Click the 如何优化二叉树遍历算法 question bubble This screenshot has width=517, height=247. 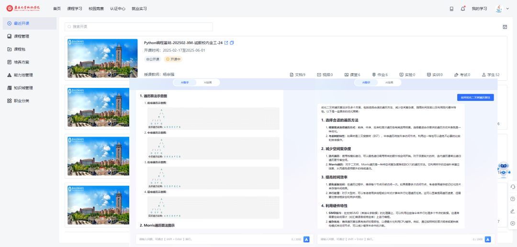(x=475, y=97)
